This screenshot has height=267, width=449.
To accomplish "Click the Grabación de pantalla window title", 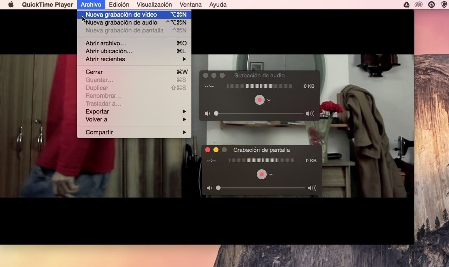I will (261, 150).
